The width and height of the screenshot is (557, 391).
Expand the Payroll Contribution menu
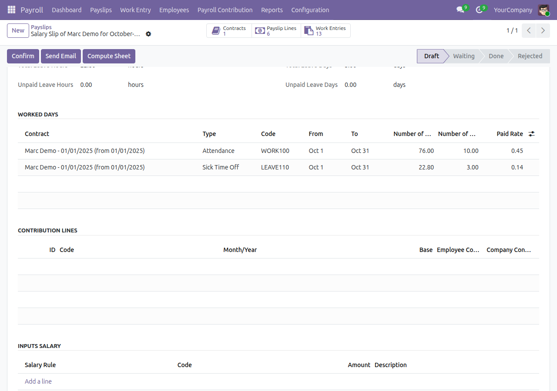[x=225, y=10]
